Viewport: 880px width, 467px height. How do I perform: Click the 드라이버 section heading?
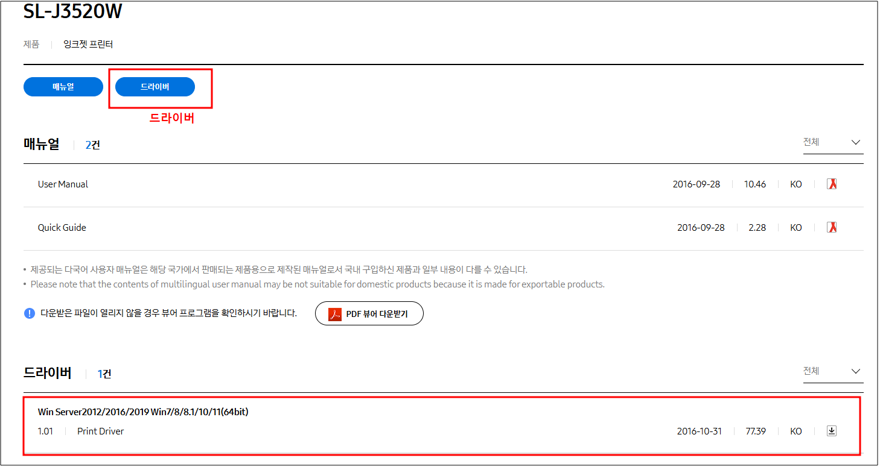tap(48, 373)
